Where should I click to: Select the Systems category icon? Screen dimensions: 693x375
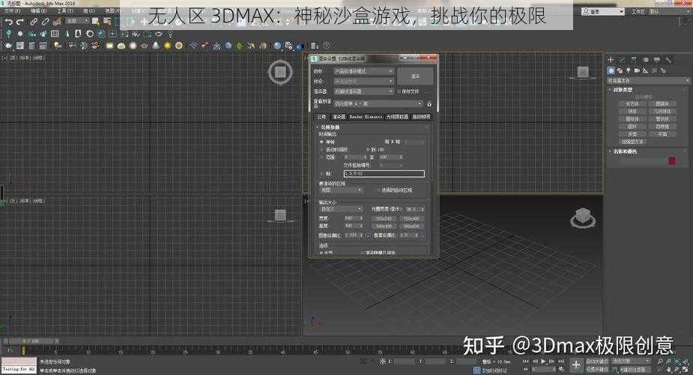point(663,70)
